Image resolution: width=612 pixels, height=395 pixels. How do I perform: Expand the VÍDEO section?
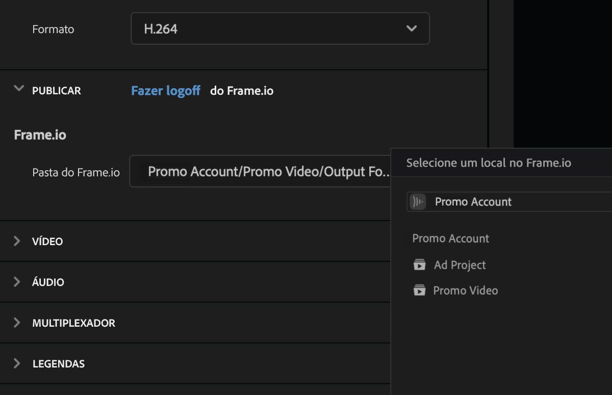tap(17, 241)
